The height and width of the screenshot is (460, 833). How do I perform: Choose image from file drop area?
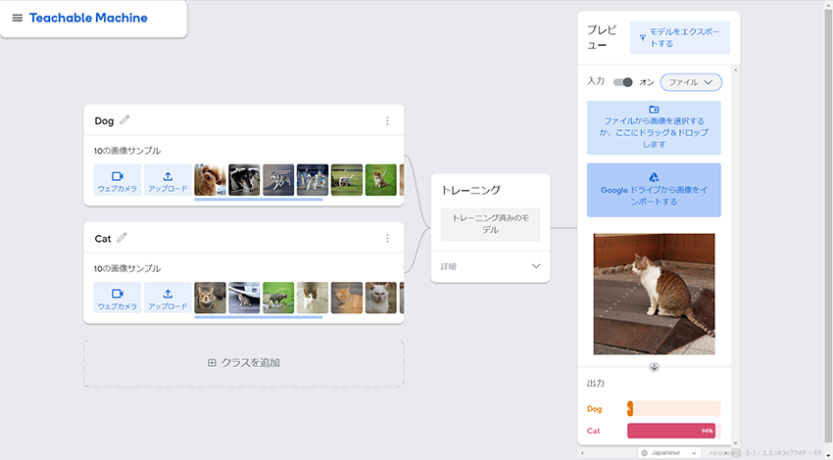[654, 127]
